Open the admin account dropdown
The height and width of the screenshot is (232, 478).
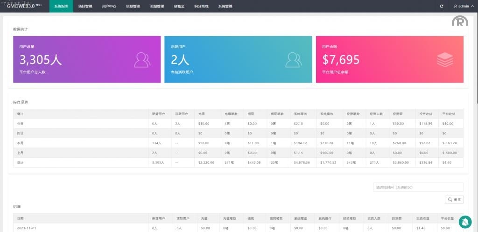point(464,7)
